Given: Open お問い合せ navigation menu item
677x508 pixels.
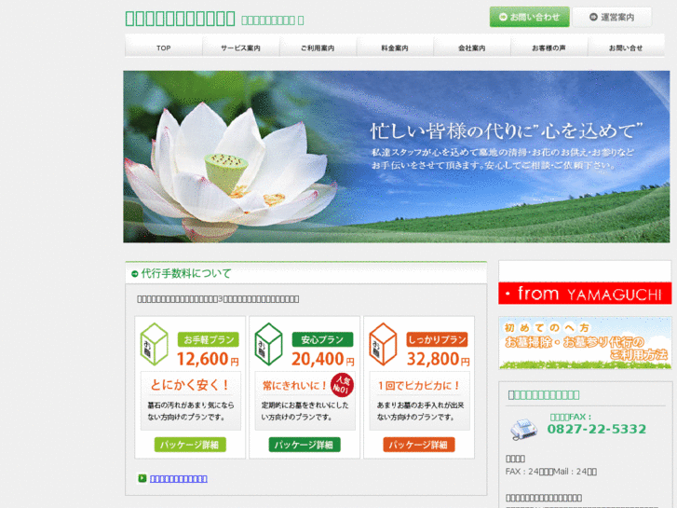Looking at the screenshot, I should [626, 48].
